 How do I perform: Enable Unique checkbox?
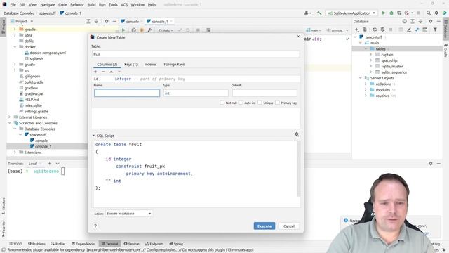(x=260, y=103)
